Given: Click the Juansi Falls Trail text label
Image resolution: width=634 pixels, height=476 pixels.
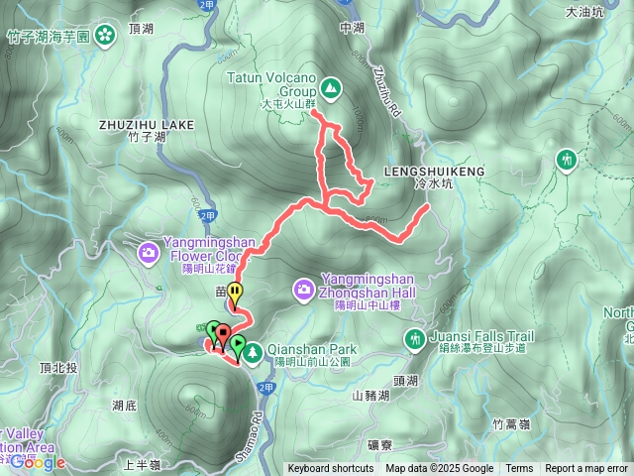Looking at the screenshot, I should point(482,336).
